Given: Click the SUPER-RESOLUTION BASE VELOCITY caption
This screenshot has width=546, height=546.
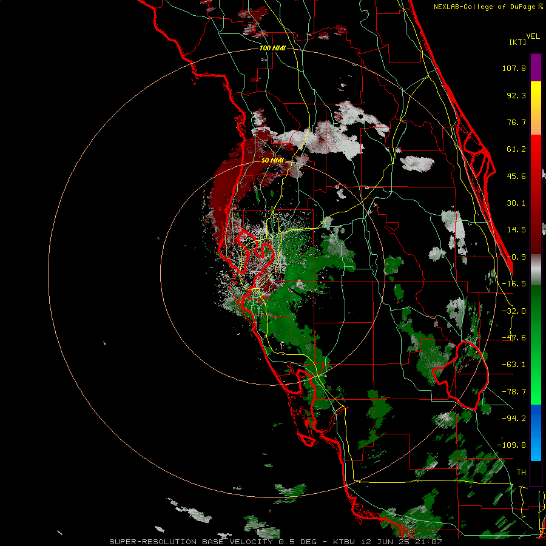Looking at the screenshot, I should [191, 542].
